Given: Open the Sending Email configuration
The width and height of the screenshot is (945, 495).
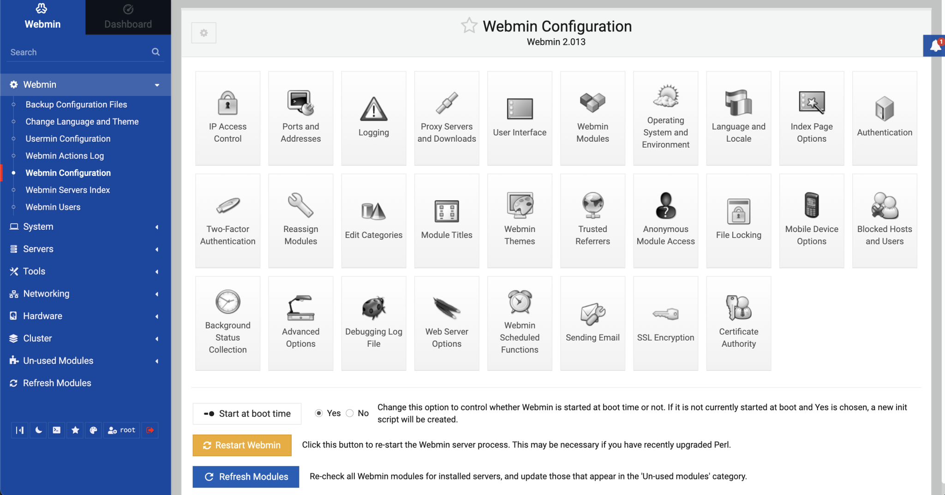Looking at the screenshot, I should click(592, 322).
